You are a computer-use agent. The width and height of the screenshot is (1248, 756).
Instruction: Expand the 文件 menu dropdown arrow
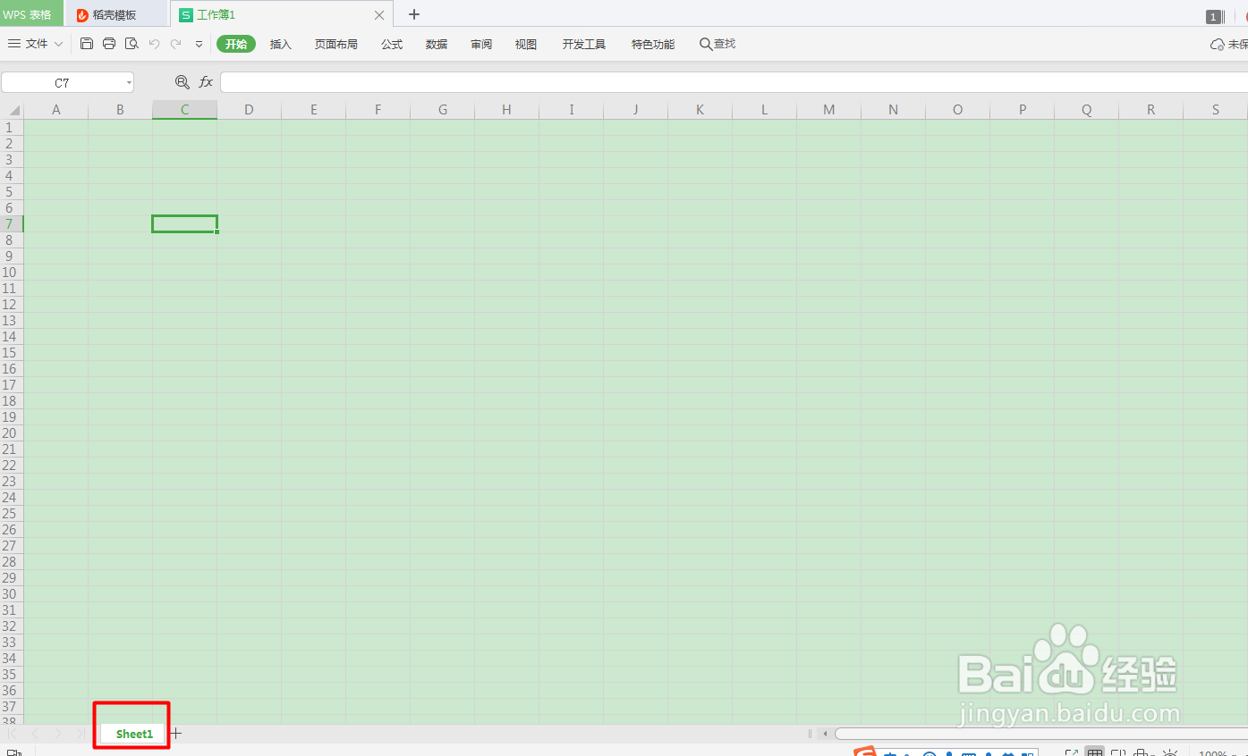pos(59,44)
